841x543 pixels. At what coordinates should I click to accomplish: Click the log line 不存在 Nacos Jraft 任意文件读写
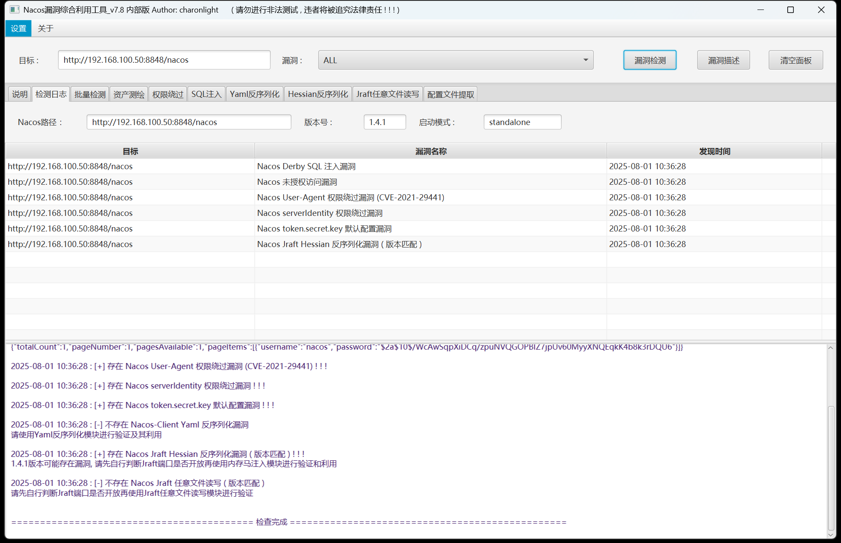pyautogui.click(x=138, y=483)
